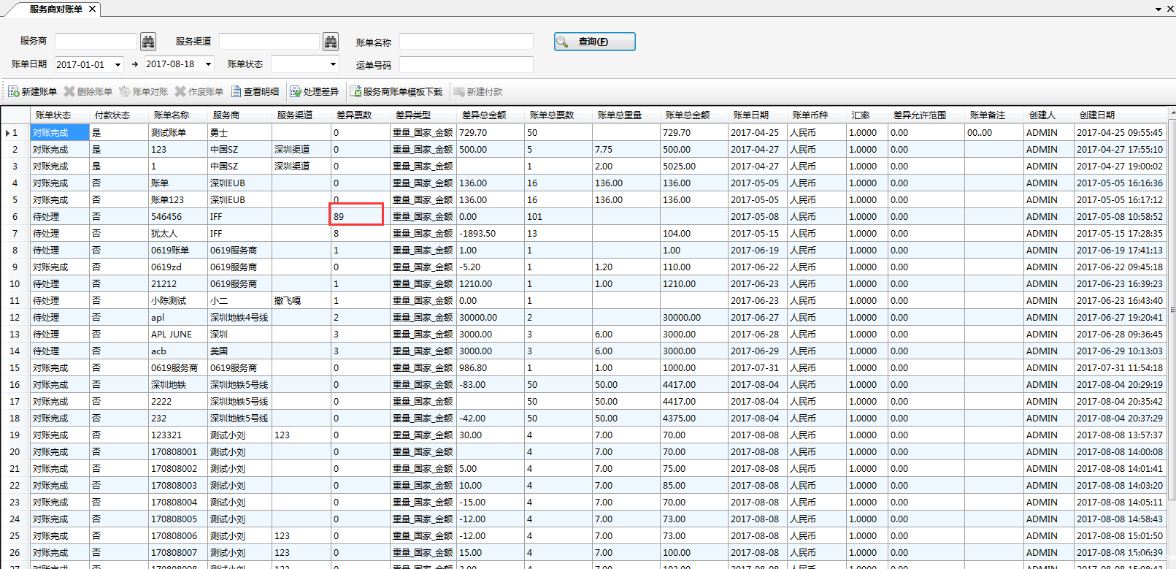
Task: Click the 新建账单 toolbar icon
Action: [14, 92]
